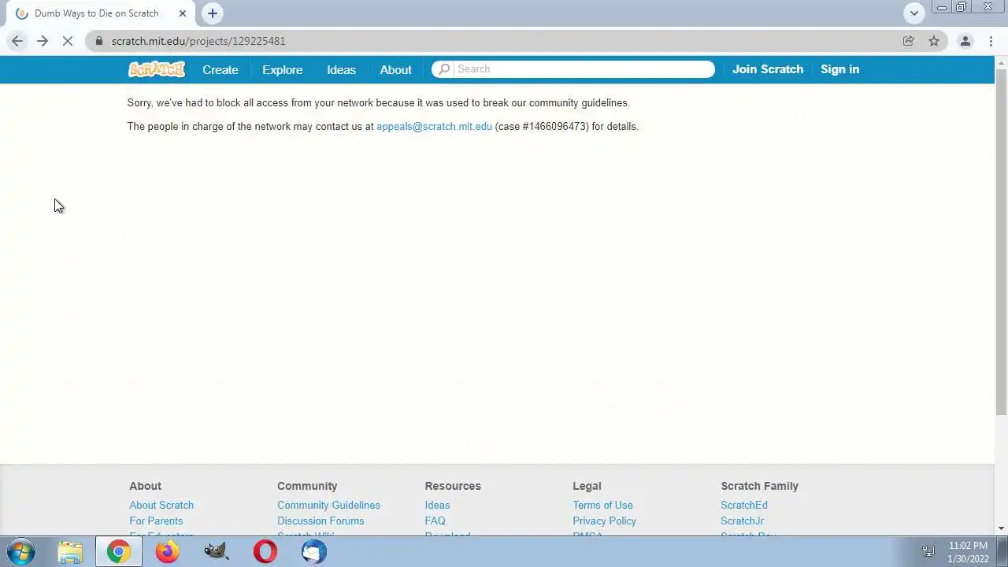Click the page vertical scrollbar thumb
The image size is (1008, 567).
point(1001,242)
